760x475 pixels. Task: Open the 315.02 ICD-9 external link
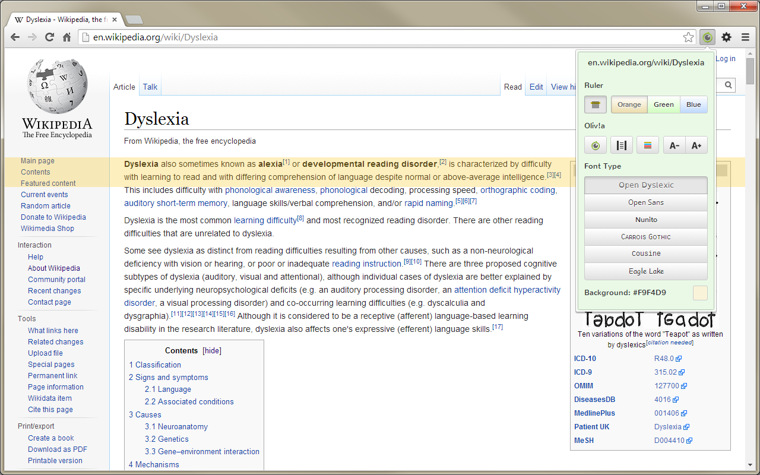click(x=670, y=372)
